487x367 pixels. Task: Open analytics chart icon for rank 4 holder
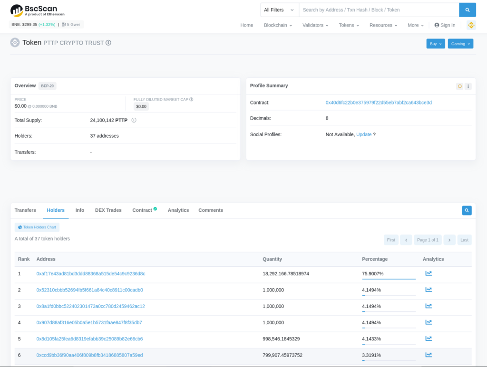point(429,322)
